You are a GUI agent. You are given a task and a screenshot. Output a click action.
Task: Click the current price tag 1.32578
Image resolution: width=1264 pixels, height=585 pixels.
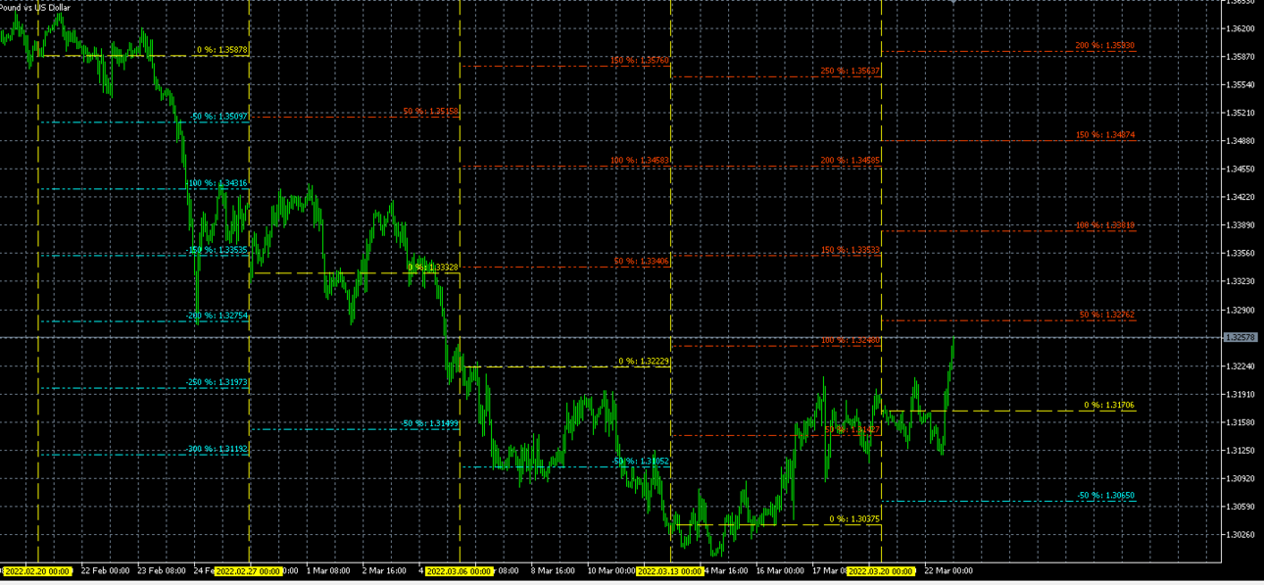(x=1240, y=337)
